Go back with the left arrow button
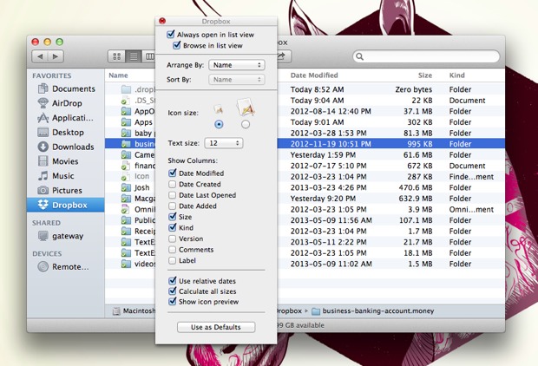The width and height of the screenshot is (538, 366). click(x=40, y=56)
